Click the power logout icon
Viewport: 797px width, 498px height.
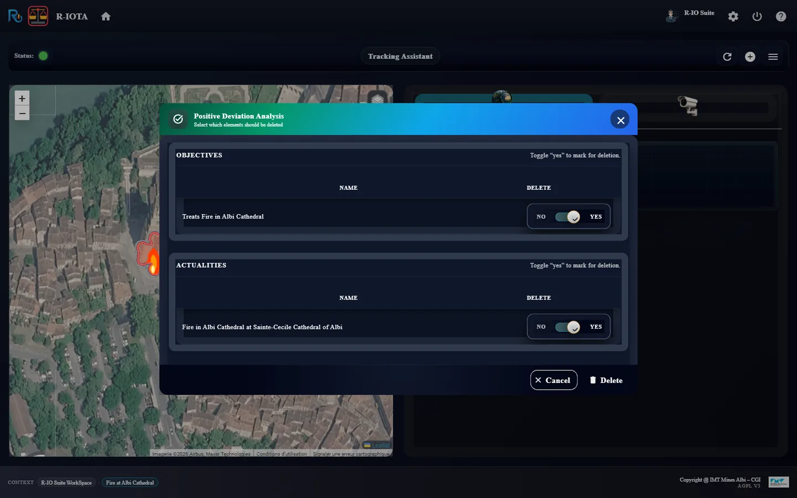click(x=757, y=17)
